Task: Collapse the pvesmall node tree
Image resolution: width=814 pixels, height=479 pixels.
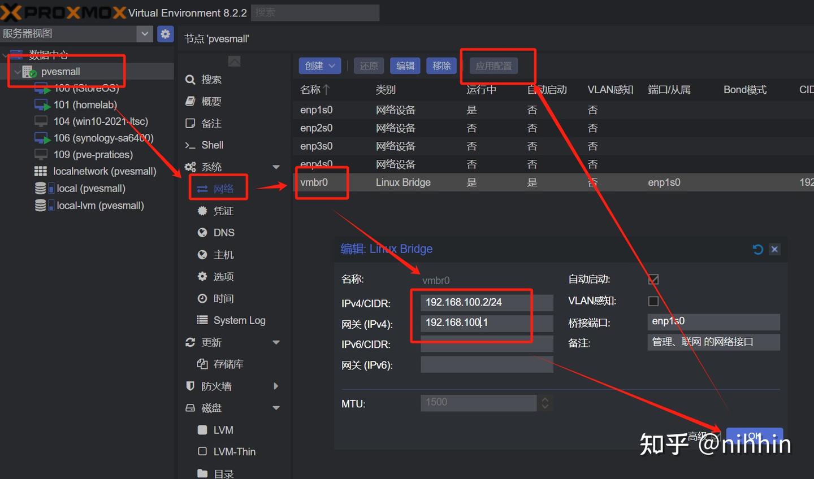Action: pos(17,72)
